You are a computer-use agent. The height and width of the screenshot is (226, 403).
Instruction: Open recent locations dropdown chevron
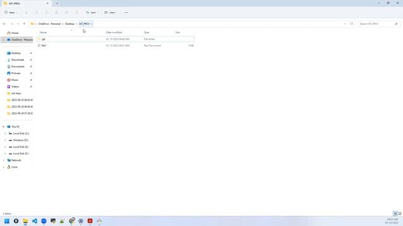18,24
